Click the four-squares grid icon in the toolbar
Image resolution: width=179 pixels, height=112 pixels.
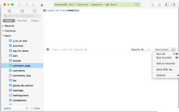pos(160,4)
